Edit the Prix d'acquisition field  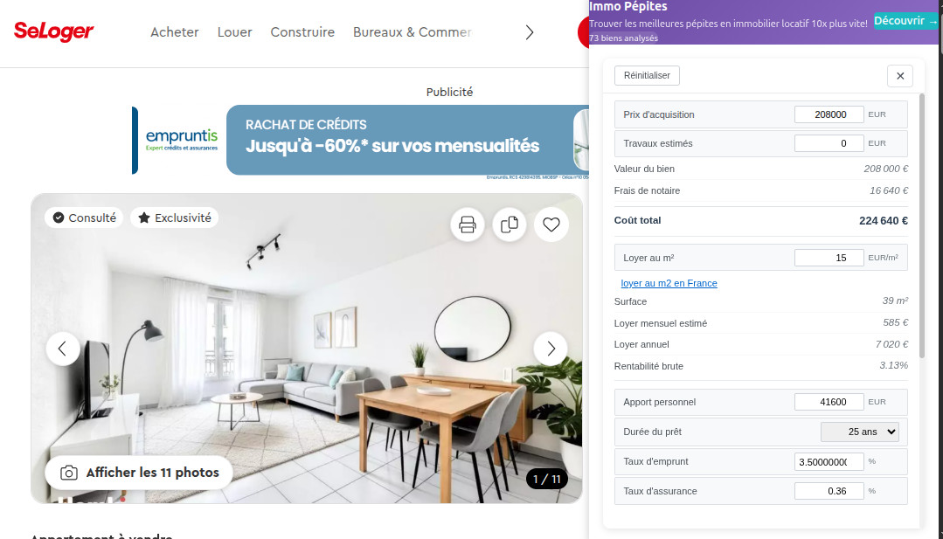pyautogui.click(x=829, y=114)
